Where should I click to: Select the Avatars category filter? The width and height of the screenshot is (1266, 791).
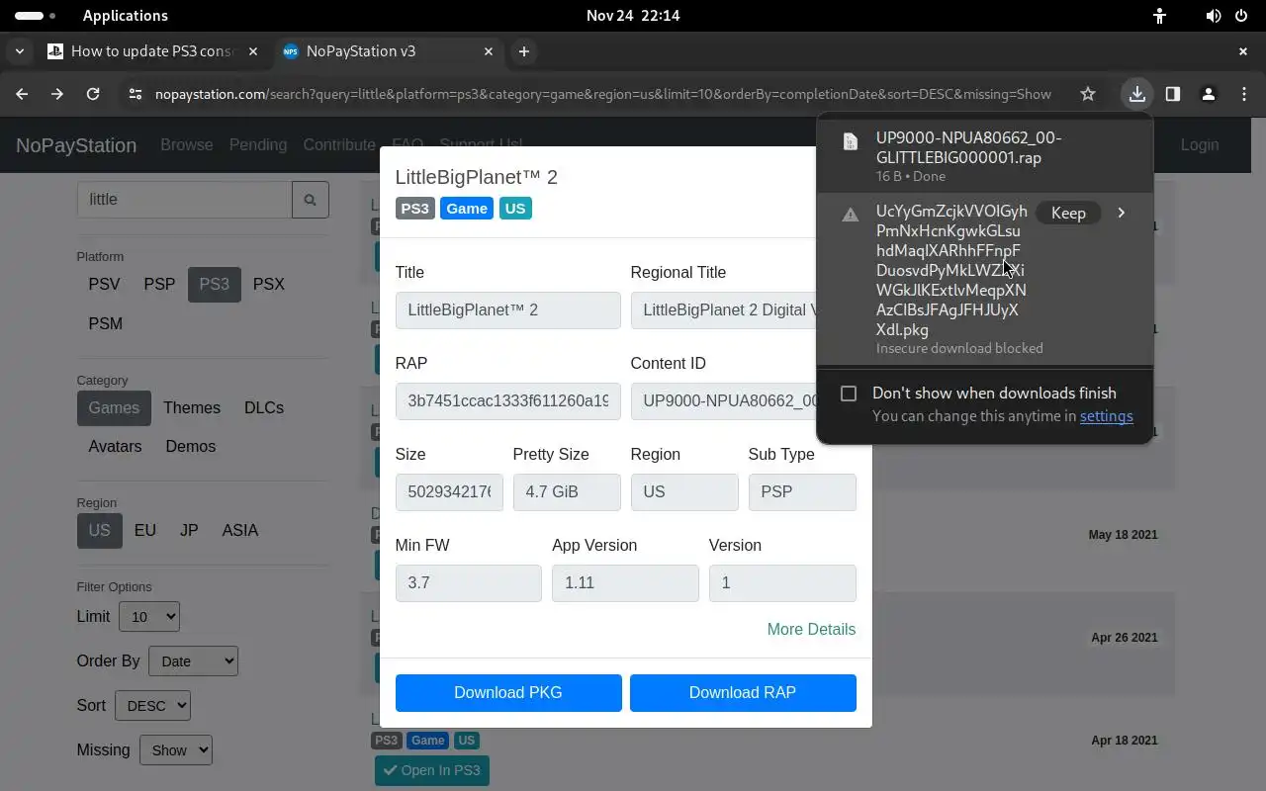coord(115,447)
